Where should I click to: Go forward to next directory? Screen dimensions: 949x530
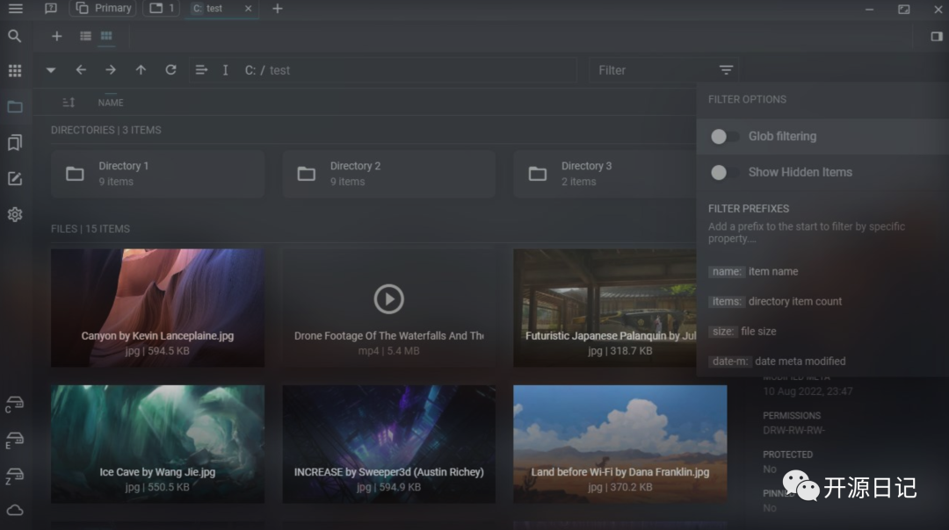pos(111,70)
